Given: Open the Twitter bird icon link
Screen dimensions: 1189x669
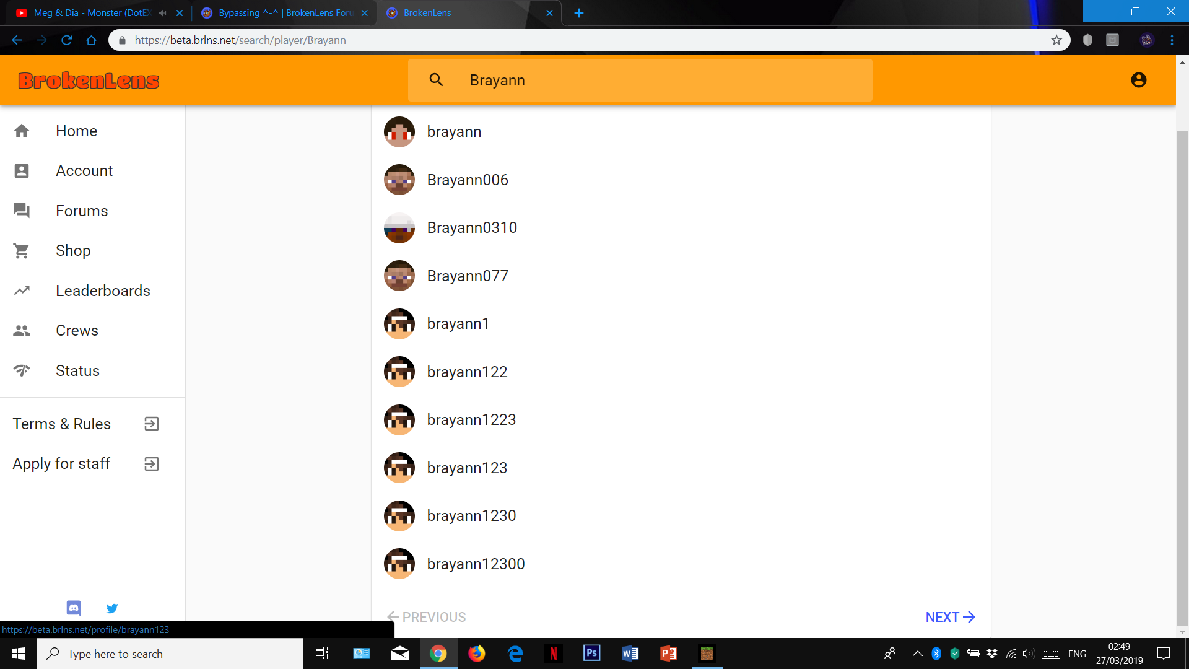Looking at the screenshot, I should click(112, 608).
